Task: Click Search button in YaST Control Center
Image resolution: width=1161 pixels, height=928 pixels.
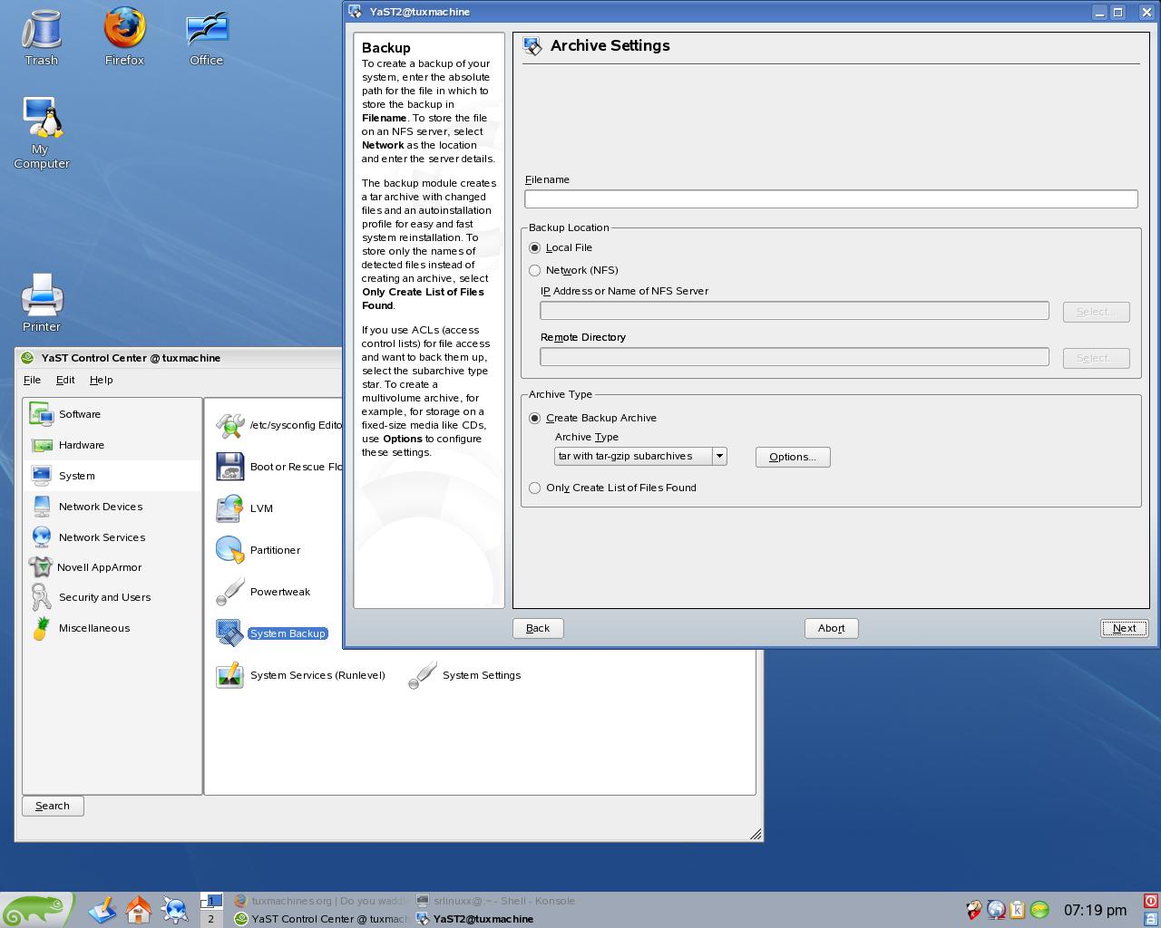Action: coord(53,806)
